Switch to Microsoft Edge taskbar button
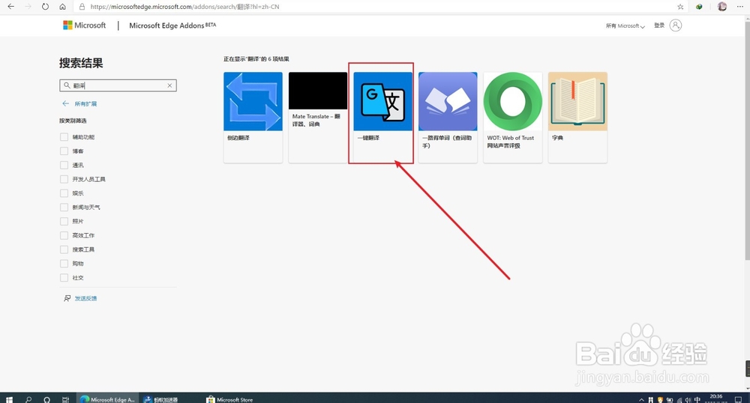The image size is (750, 403). tap(107, 399)
